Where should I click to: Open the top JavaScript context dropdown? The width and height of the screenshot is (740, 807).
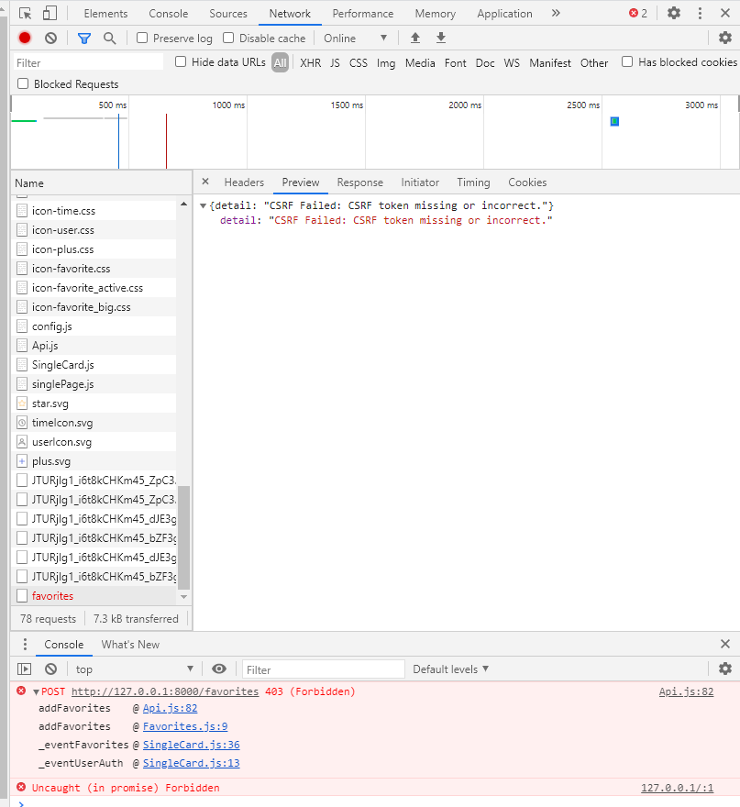(x=134, y=669)
